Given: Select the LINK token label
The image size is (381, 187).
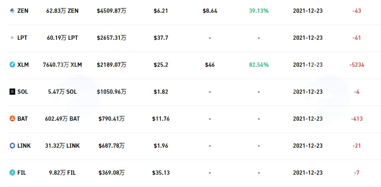Looking at the screenshot, I should click(x=24, y=146).
